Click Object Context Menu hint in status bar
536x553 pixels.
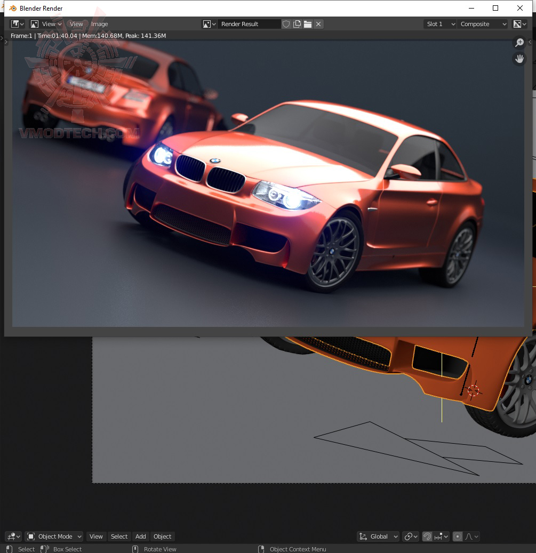coord(298,549)
